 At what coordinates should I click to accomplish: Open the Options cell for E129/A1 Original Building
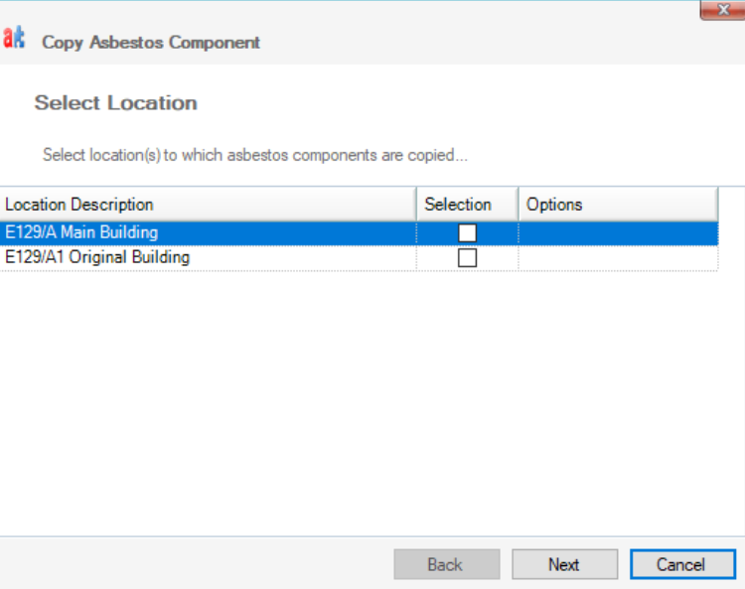(x=617, y=258)
